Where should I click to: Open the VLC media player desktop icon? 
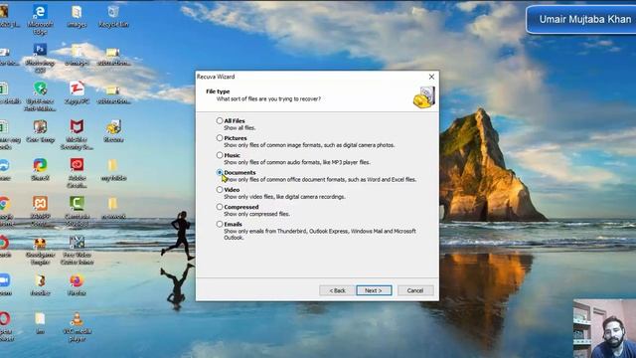[x=77, y=327]
